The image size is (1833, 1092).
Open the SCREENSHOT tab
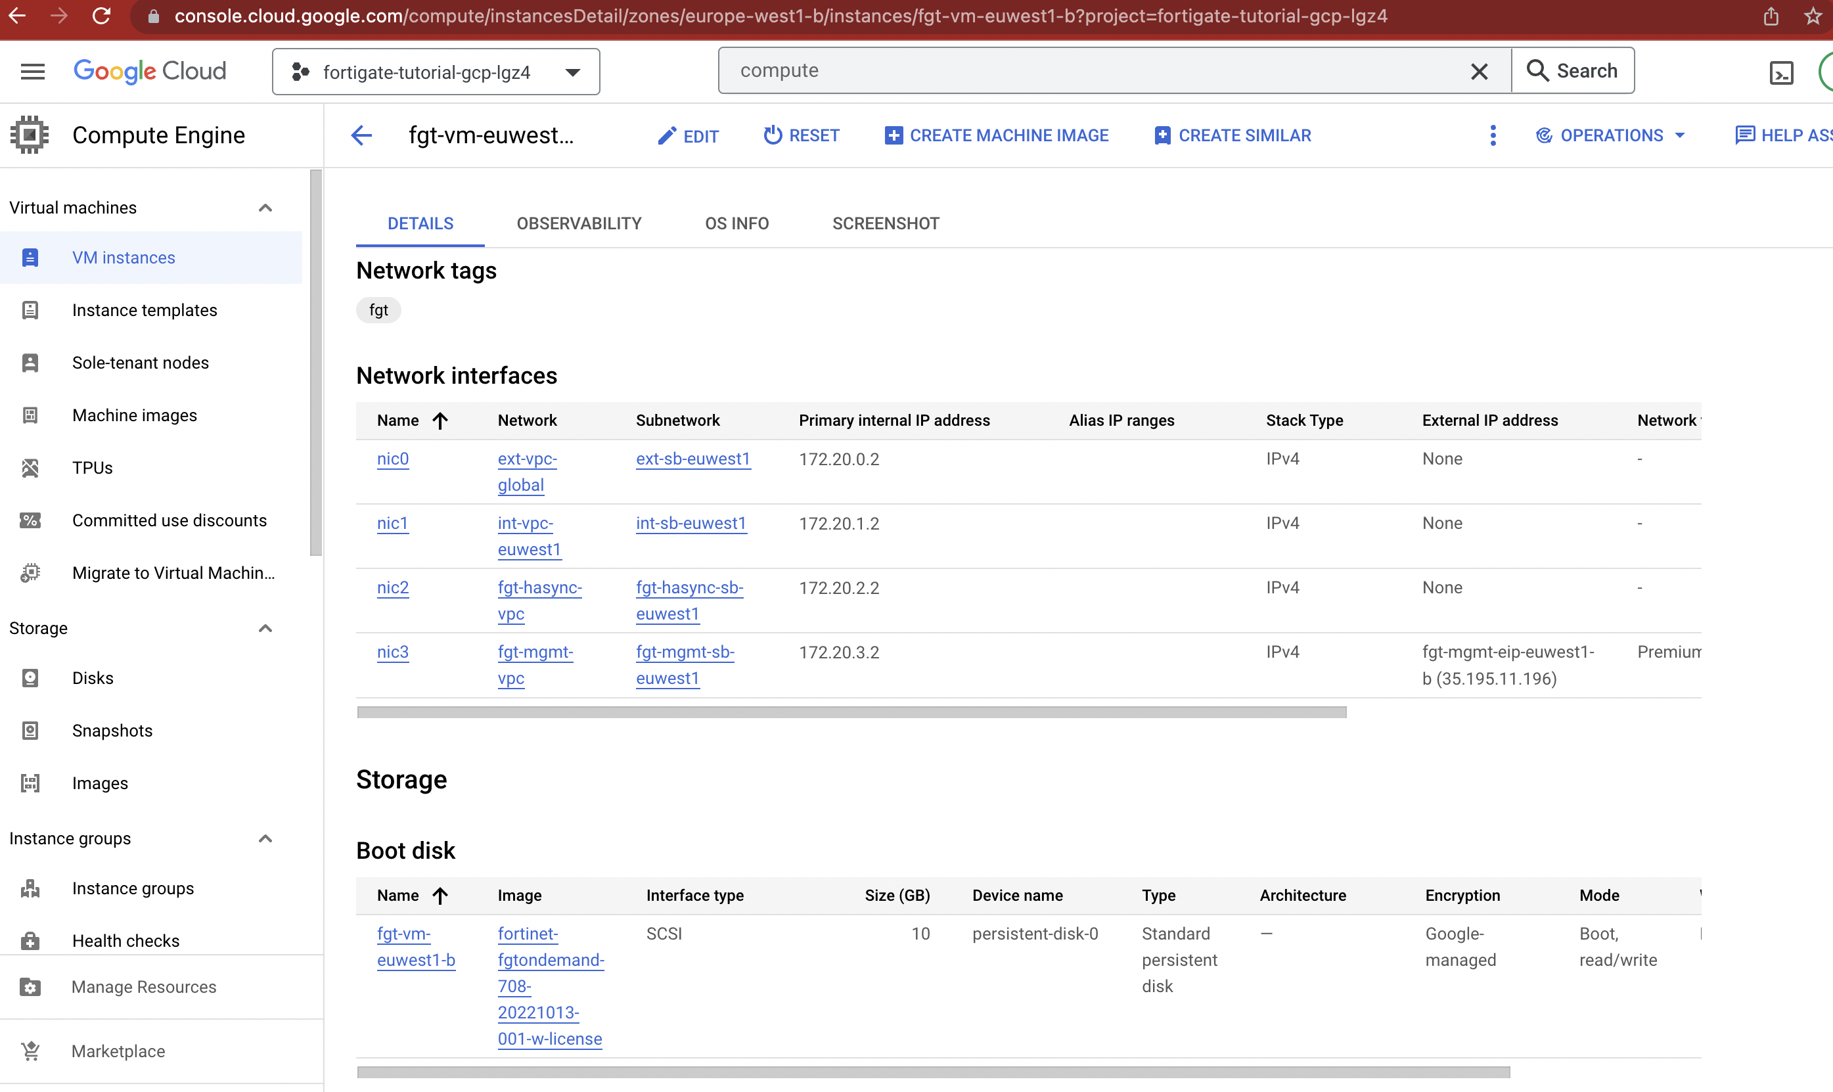tap(885, 223)
